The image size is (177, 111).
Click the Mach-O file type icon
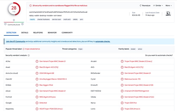(x=168, y=14)
